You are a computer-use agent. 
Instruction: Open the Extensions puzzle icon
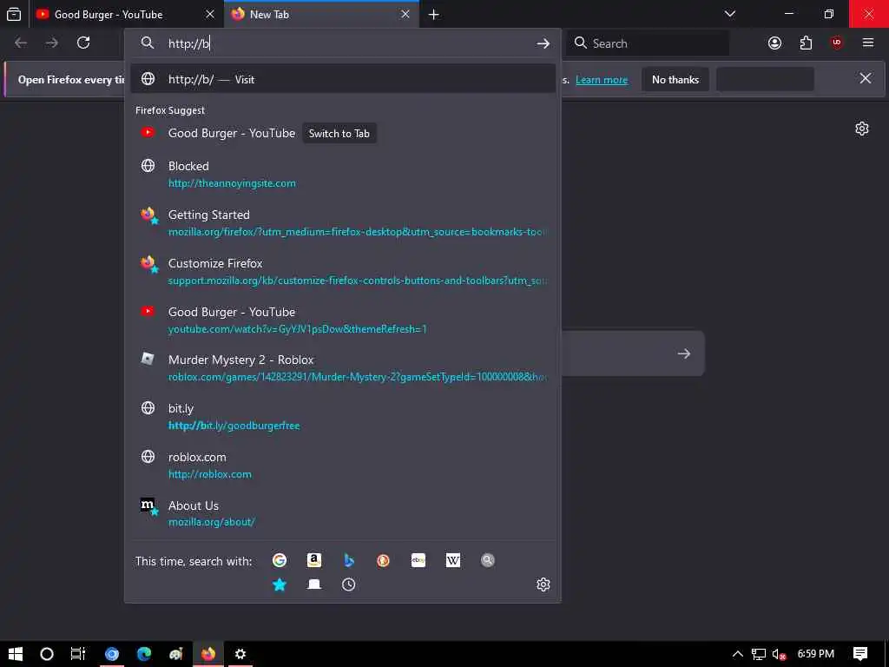pyautogui.click(x=806, y=43)
